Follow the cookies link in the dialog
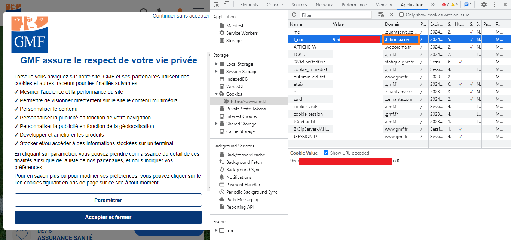Image resolution: width=511 pixels, height=240 pixels. 33,183
